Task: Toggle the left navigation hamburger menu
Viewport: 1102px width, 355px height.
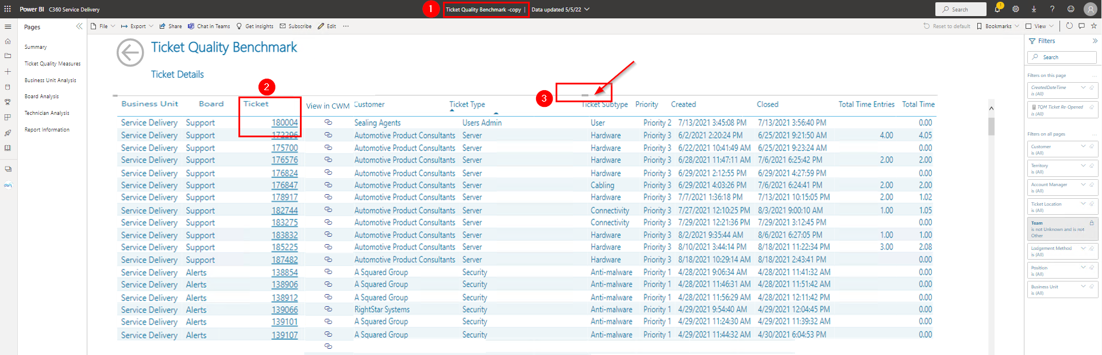Action: 8,26
